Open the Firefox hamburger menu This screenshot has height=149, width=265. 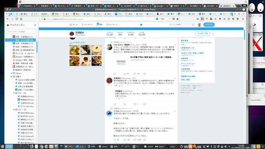tap(243, 19)
